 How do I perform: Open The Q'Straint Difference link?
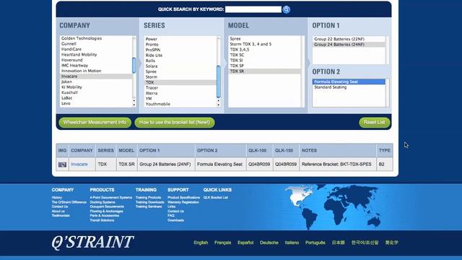click(69, 202)
